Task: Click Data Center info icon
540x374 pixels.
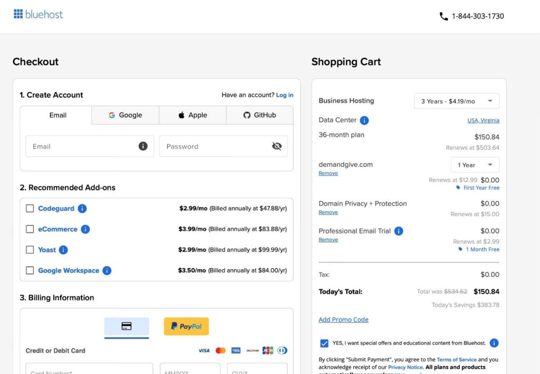Action: (x=364, y=120)
